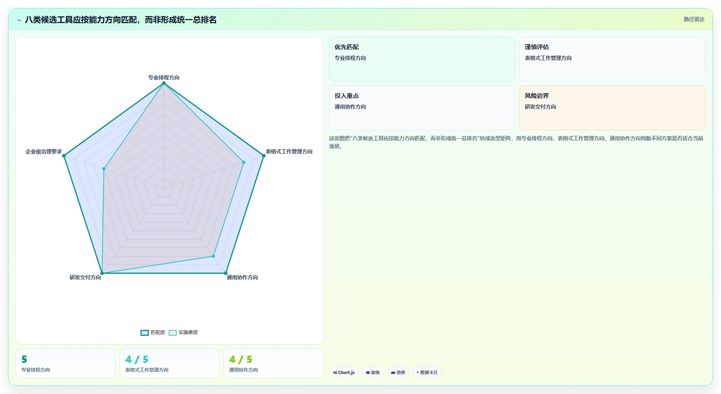
Task: Click the 匹配度 data point on 通用协作方向 axis
Action: coord(225,273)
